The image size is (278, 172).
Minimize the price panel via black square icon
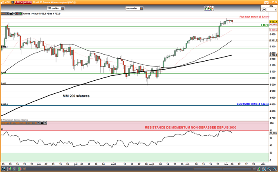click(x=11, y=13)
